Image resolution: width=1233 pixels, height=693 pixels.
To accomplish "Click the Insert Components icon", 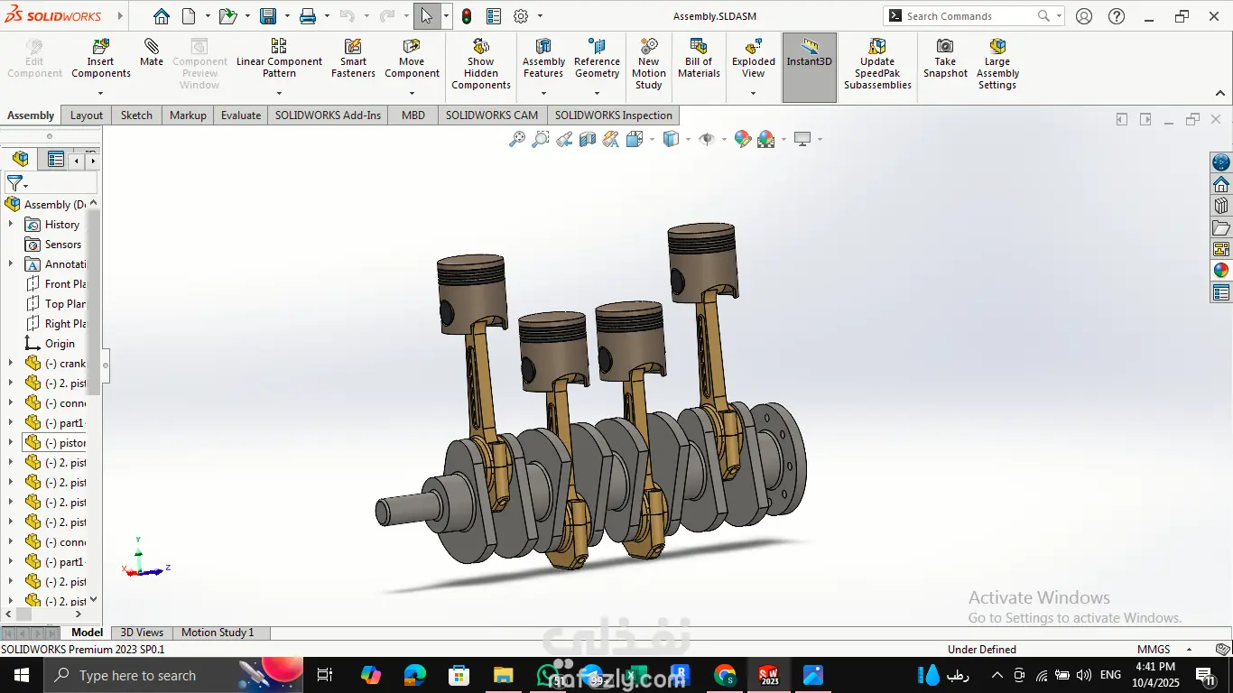I will (101, 47).
